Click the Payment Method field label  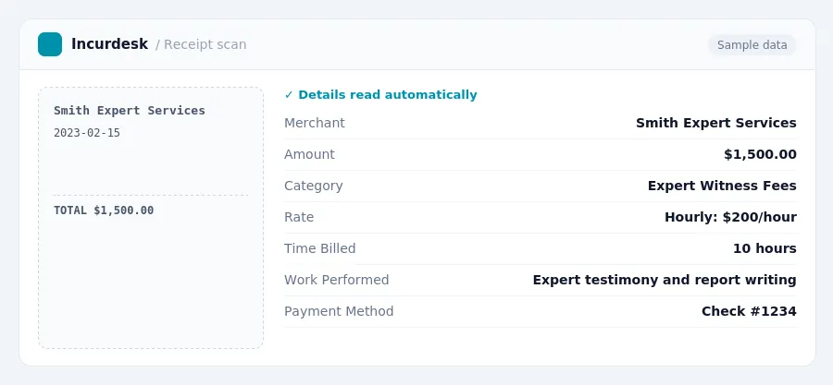click(339, 311)
